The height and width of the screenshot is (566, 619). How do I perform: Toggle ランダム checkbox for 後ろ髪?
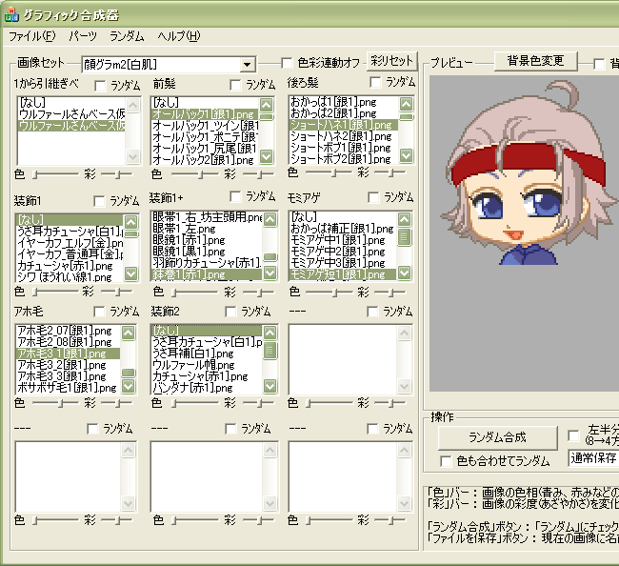[375, 82]
